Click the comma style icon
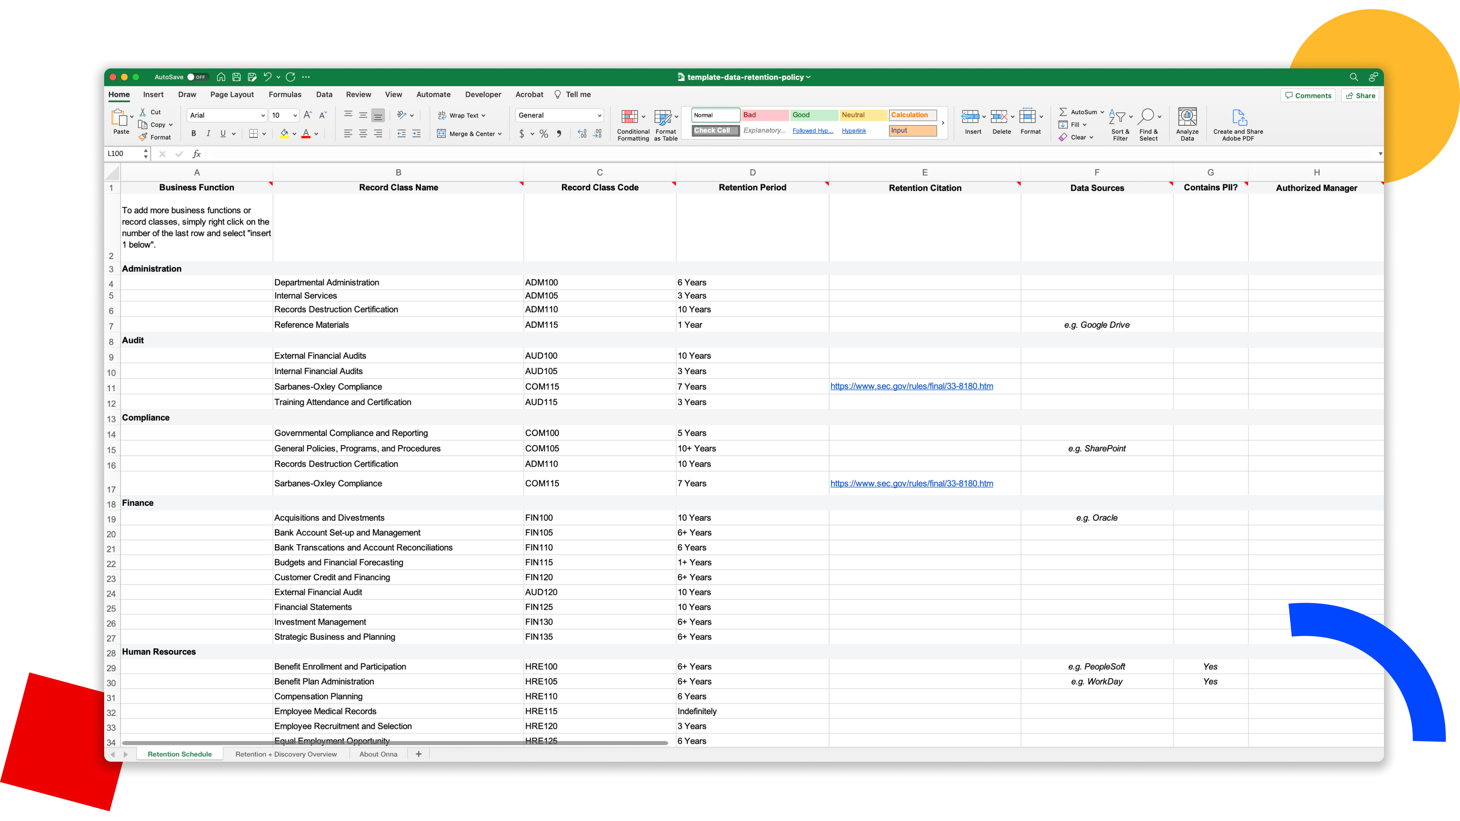1460x821 pixels. pos(559,134)
